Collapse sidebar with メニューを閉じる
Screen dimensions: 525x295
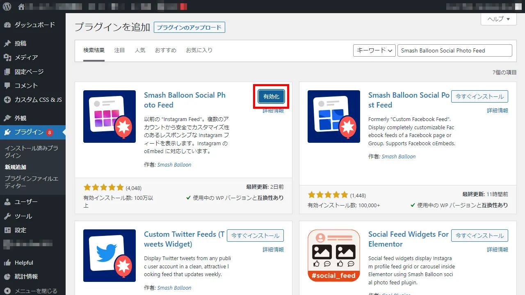coord(36,291)
